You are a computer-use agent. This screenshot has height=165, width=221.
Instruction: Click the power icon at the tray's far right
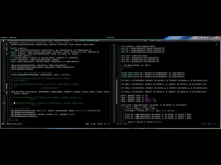(x=219, y=37)
